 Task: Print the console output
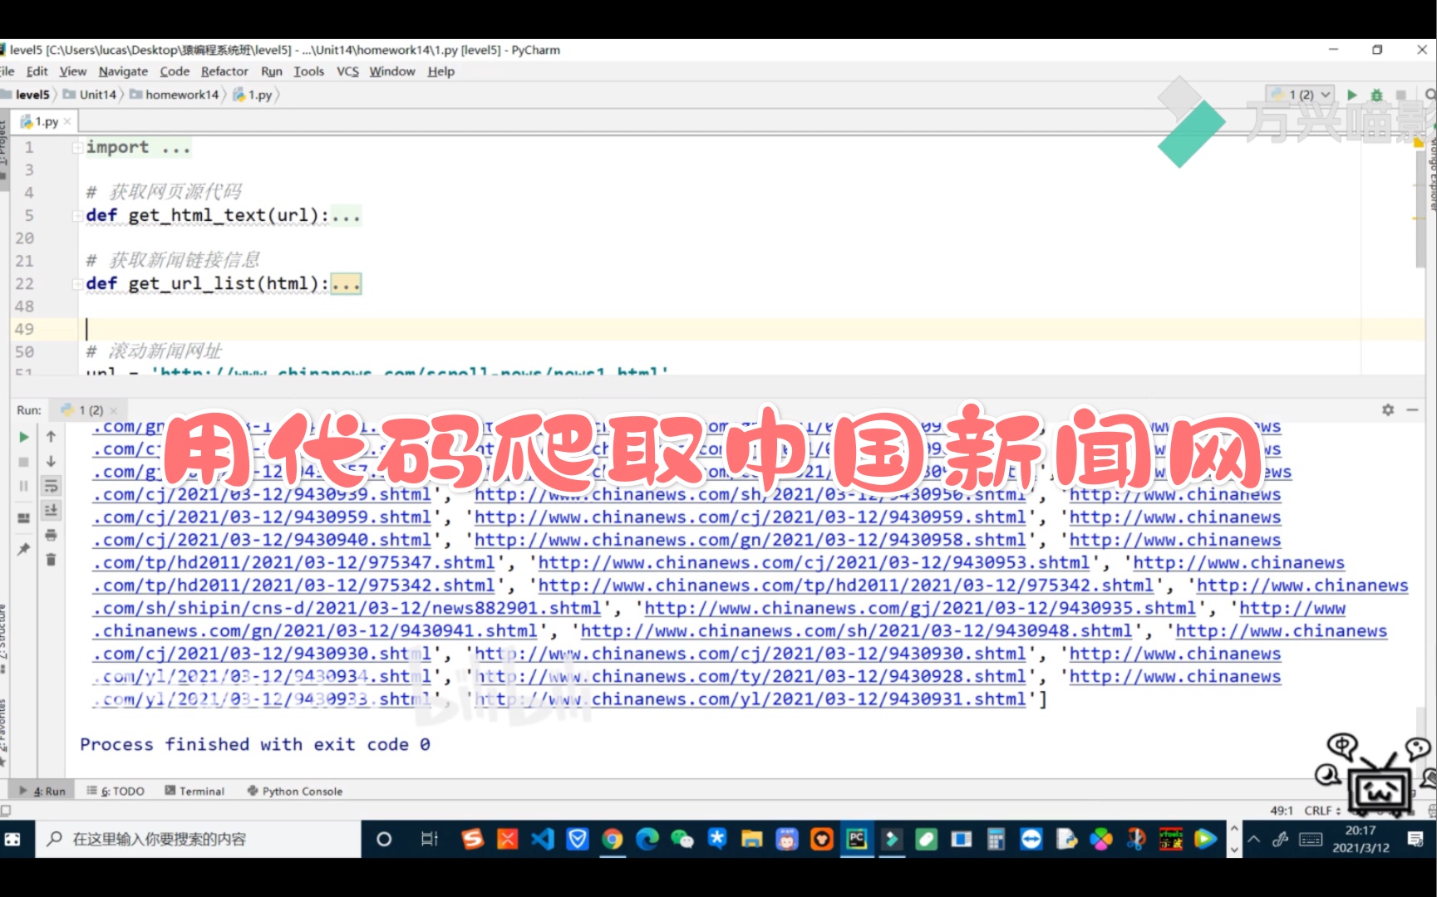(x=51, y=535)
